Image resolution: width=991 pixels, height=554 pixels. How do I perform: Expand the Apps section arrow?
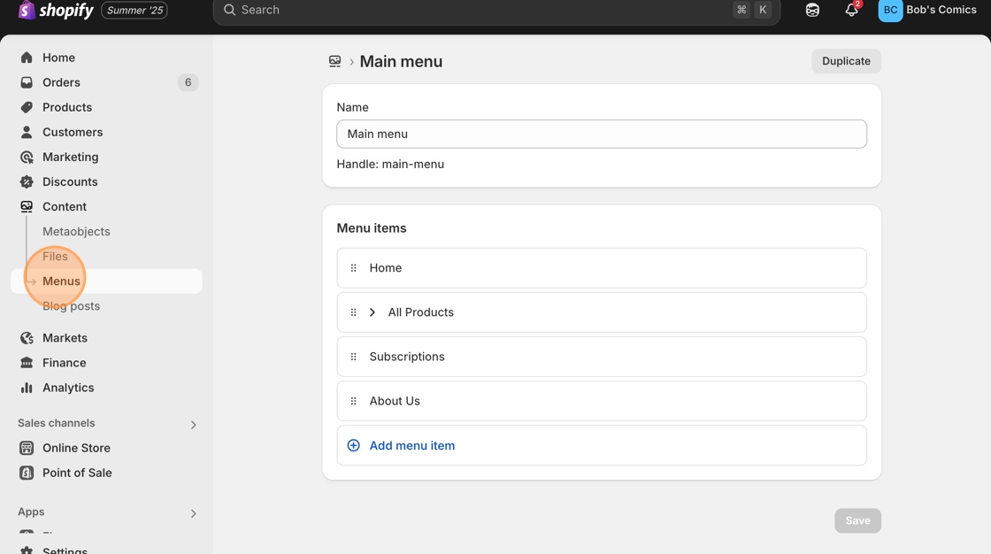coord(193,513)
